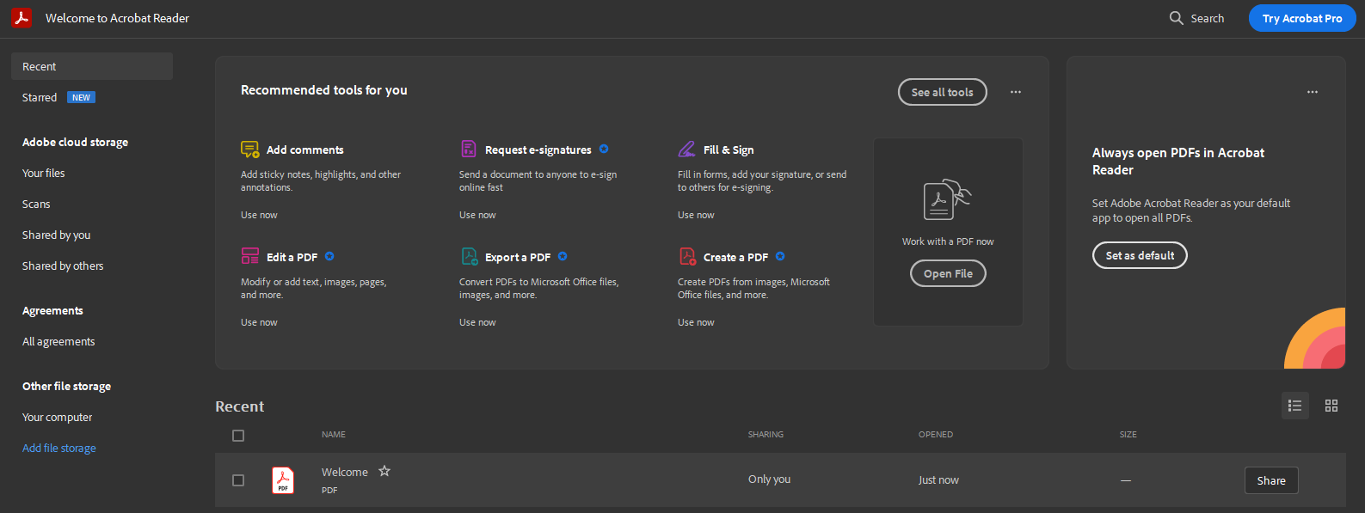Click the NEW badge next to Starred
Image resolution: width=1365 pixels, height=513 pixels.
click(81, 97)
